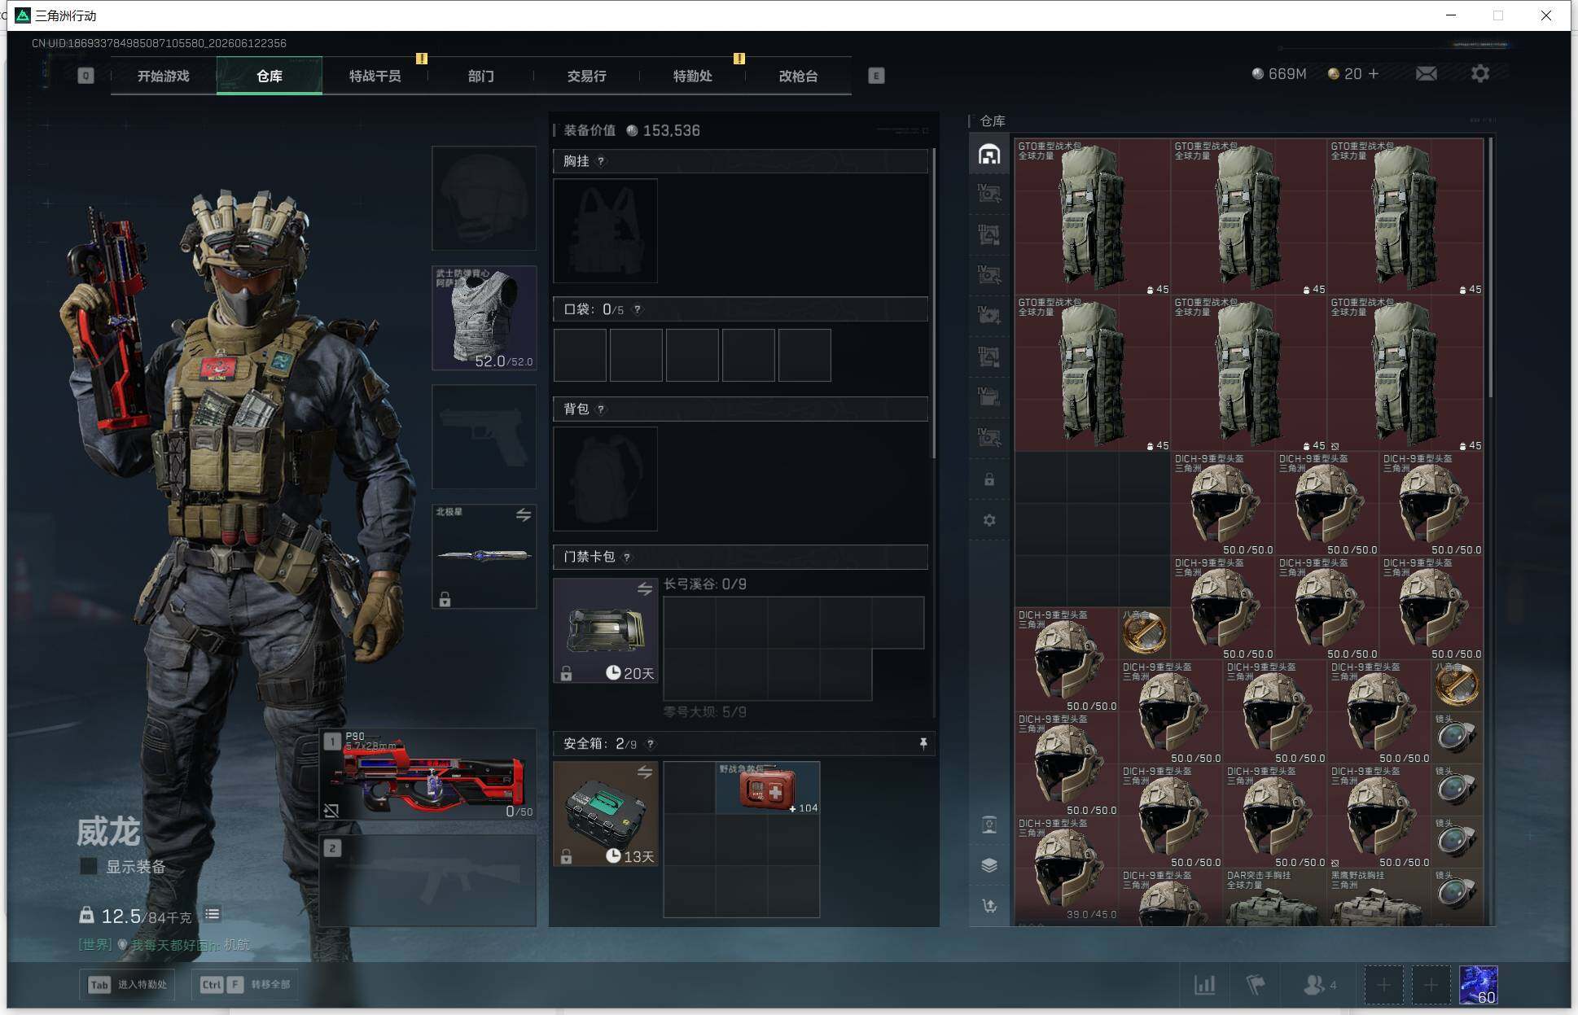Click the first empty plus teammate slot
This screenshot has width=1578, height=1015.
[1383, 985]
